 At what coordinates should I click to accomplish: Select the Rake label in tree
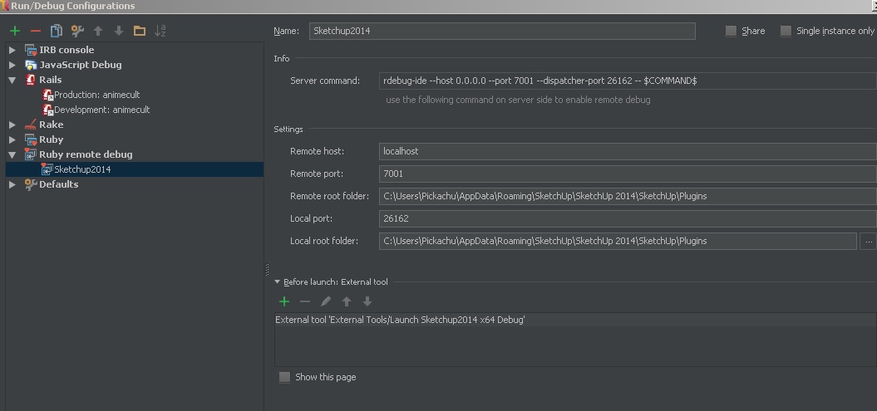(51, 125)
